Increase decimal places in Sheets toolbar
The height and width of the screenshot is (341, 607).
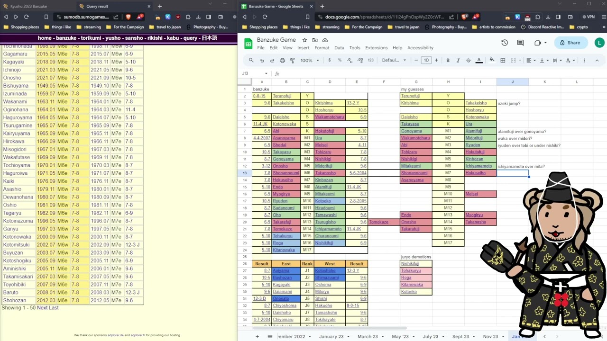tap(360, 60)
